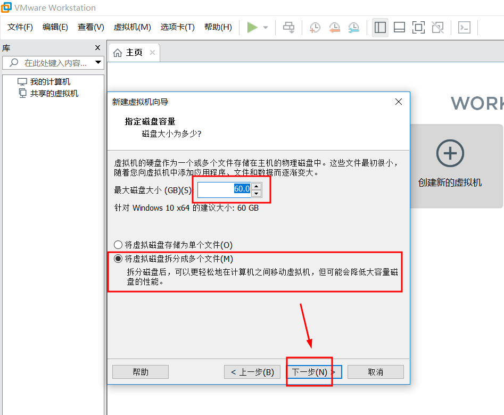Image resolution: width=504 pixels, height=415 pixels.
Task: Click the plus circle create VM icon
Action: pos(450,153)
